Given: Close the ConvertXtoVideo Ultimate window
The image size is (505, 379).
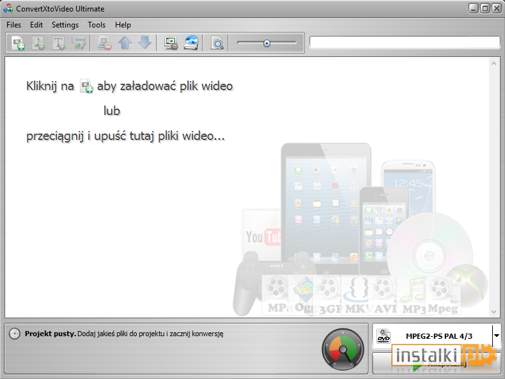Looking at the screenshot, I should (496, 8).
